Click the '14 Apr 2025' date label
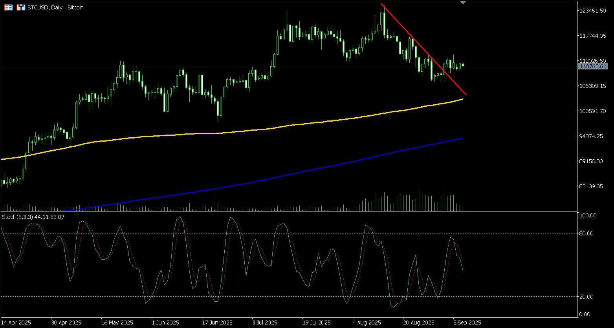The width and height of the screenshot is (614, 328). pos(16,323)
